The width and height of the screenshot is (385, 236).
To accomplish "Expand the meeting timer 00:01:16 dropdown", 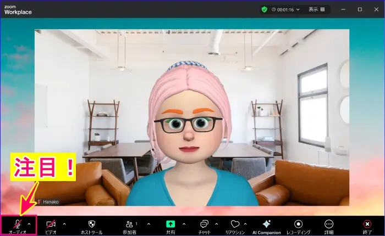I will [x=298, y=9].
